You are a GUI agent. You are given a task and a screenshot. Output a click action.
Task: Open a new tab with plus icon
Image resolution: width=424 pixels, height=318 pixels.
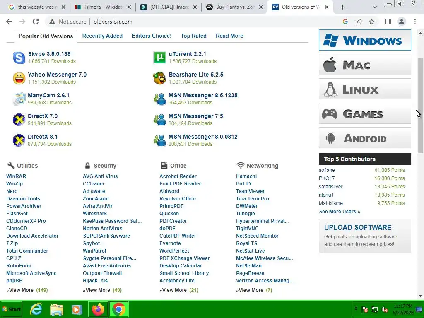[342, 7]
